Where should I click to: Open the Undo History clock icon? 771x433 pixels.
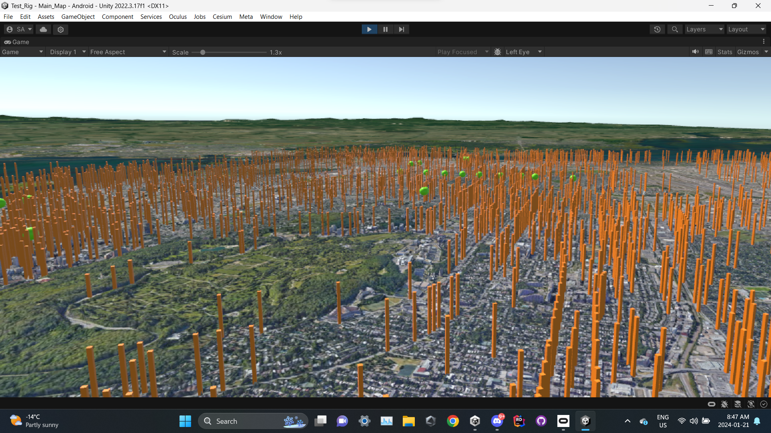click(x=657, y=29)
